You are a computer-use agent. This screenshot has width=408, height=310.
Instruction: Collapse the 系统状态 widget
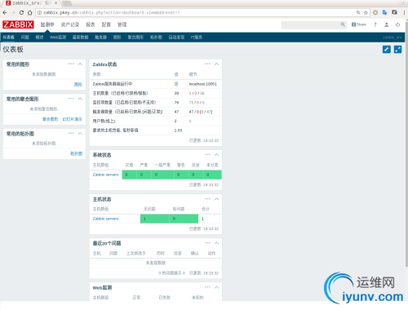tap(216, 155)
